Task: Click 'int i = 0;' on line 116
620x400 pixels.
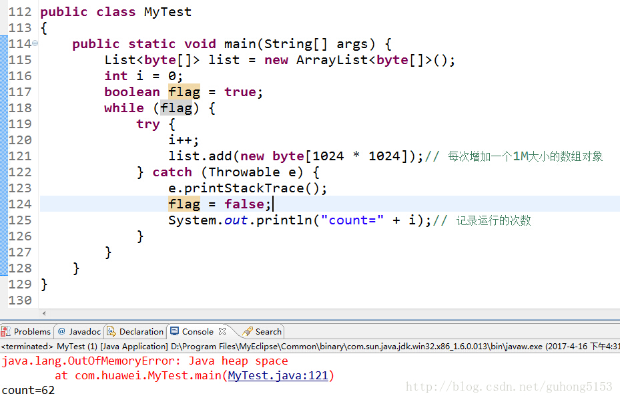Action: click(x=143, y=76)
